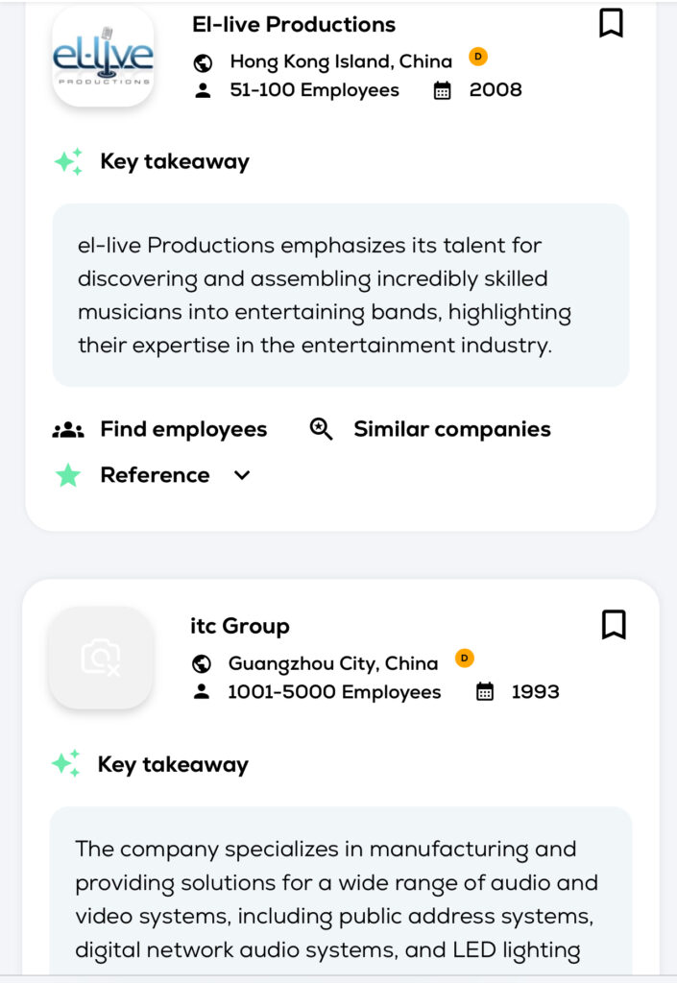Image resolution: width=677 pixels, height=983 pixels.
Task: Bookmark the itc Group company card
Action: (x=614, y=625)
